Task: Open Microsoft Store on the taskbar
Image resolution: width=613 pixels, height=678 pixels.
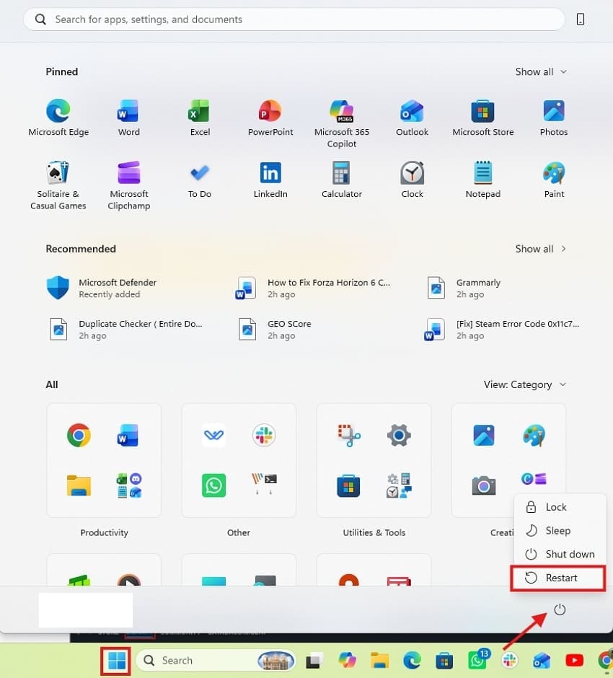Action: 444,660
